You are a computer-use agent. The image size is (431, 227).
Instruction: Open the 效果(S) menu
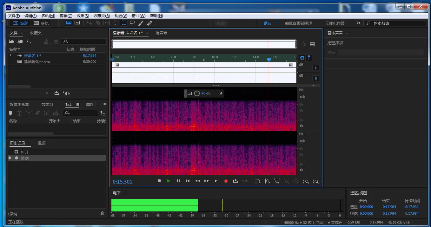pos(83,16)
